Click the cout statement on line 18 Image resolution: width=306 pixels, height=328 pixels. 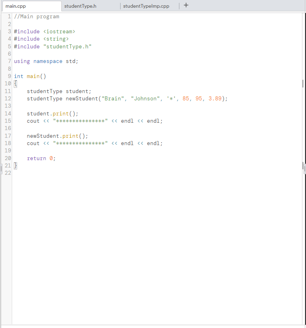[95, 143]
